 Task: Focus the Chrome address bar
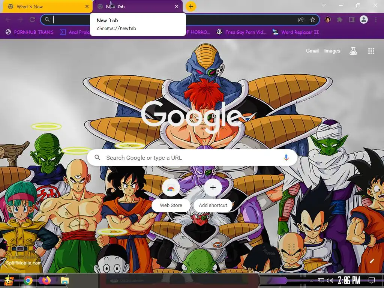click(x=180, y=20)
